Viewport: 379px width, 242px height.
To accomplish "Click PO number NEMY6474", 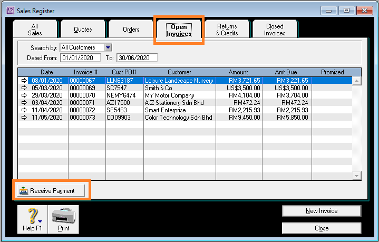I will coord(121,95).
